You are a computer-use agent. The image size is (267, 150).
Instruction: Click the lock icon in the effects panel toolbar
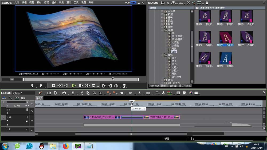(207, 3)
